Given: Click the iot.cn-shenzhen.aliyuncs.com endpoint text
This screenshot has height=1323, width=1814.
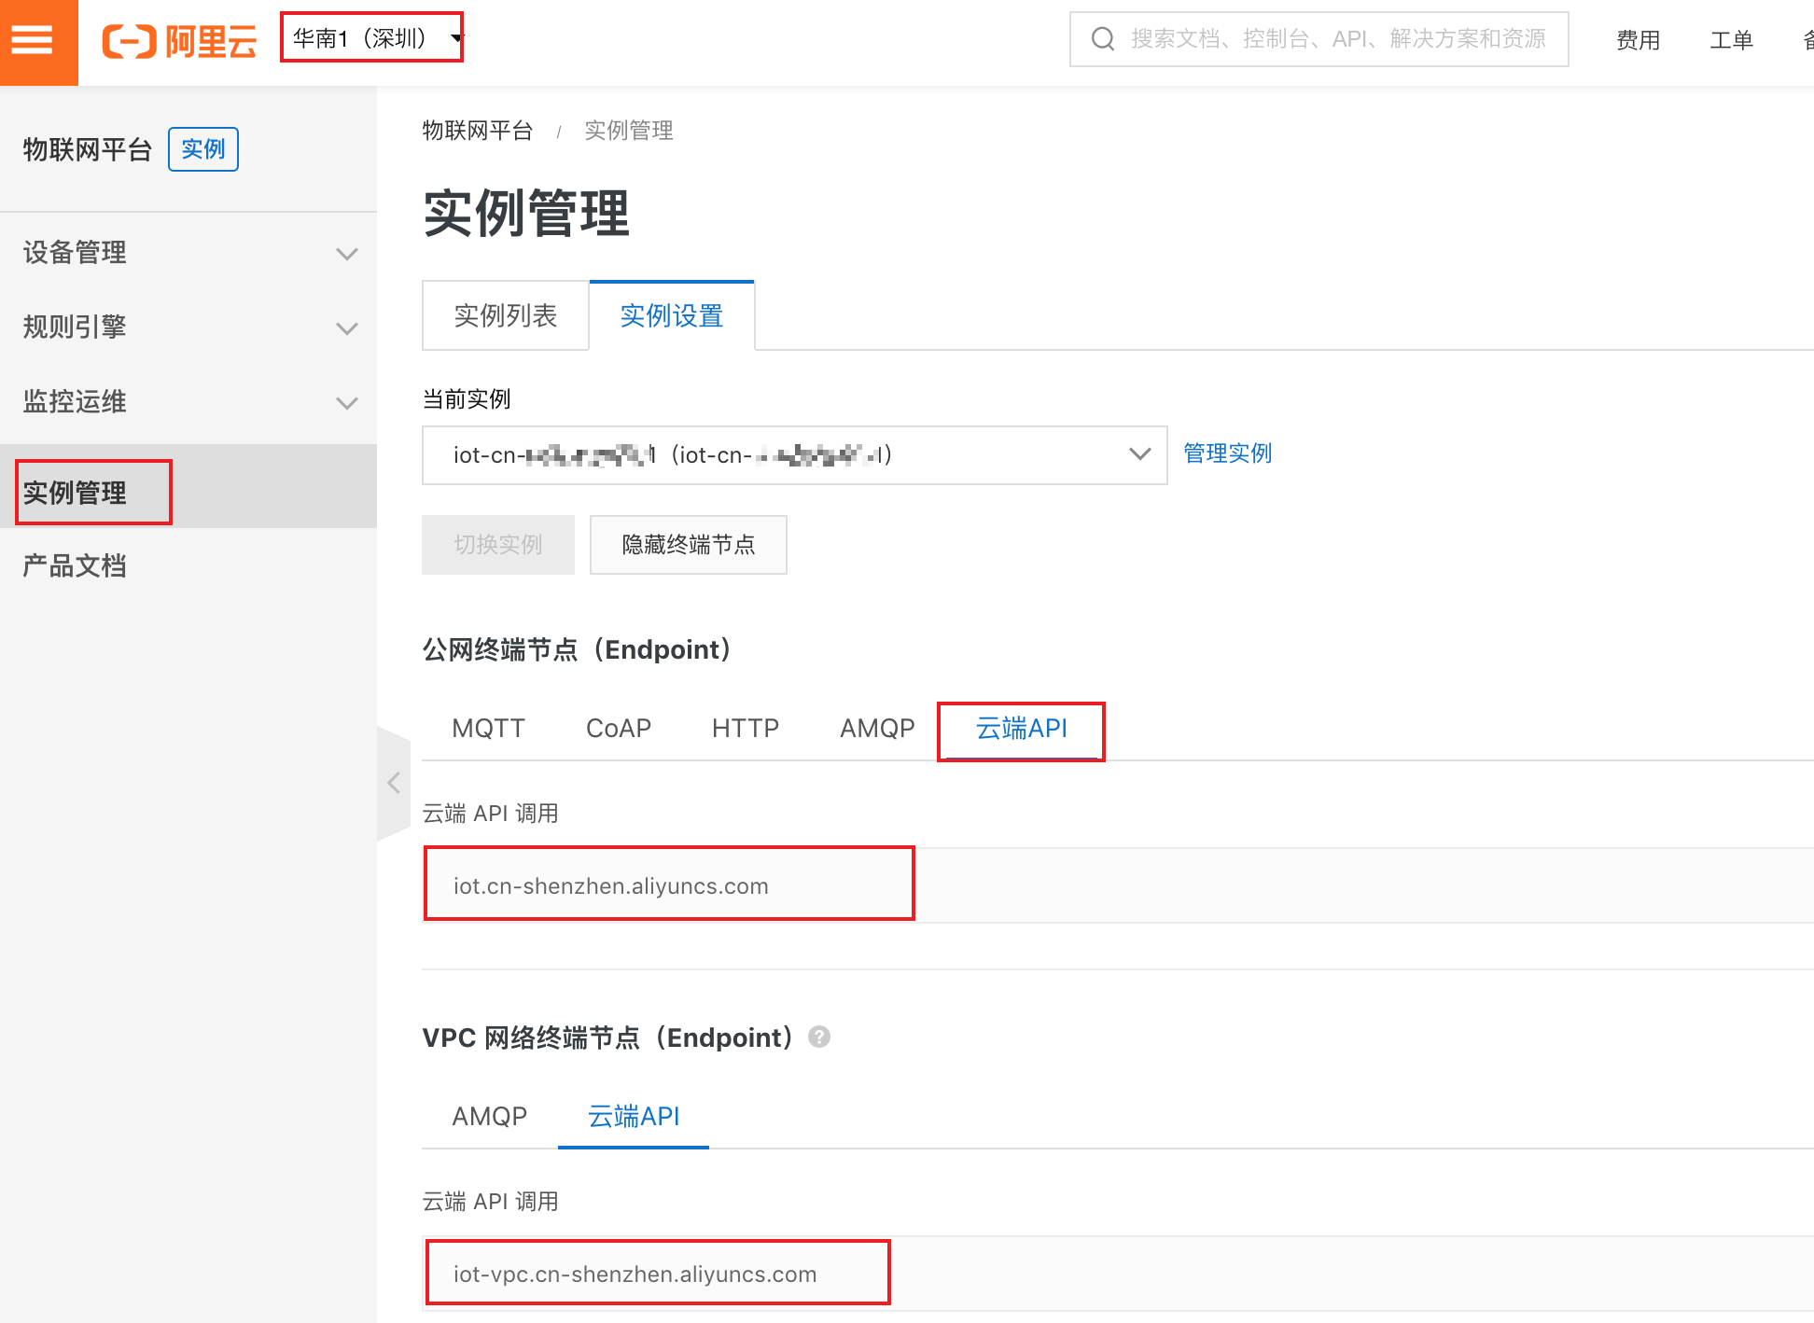Looking at the screenshot, I should [x=611, y=886].
